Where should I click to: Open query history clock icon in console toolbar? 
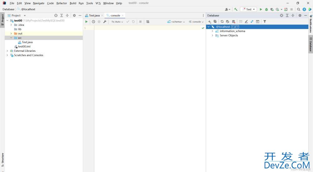[x=93, y=22]
